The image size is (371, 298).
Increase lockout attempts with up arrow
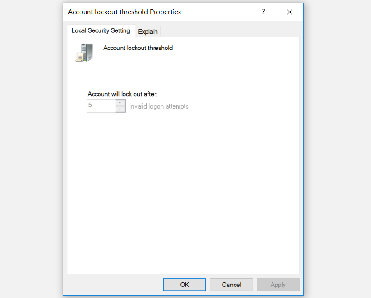click(120, 103)
